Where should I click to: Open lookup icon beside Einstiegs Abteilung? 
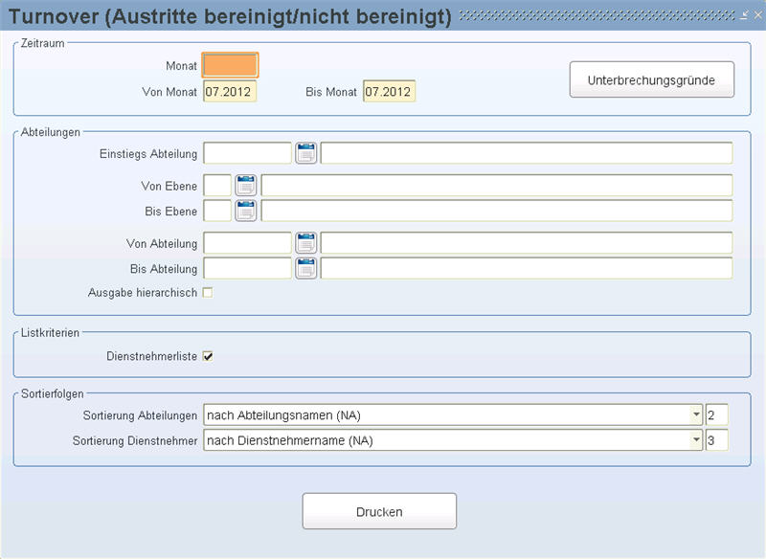click(x=306, y=153)
